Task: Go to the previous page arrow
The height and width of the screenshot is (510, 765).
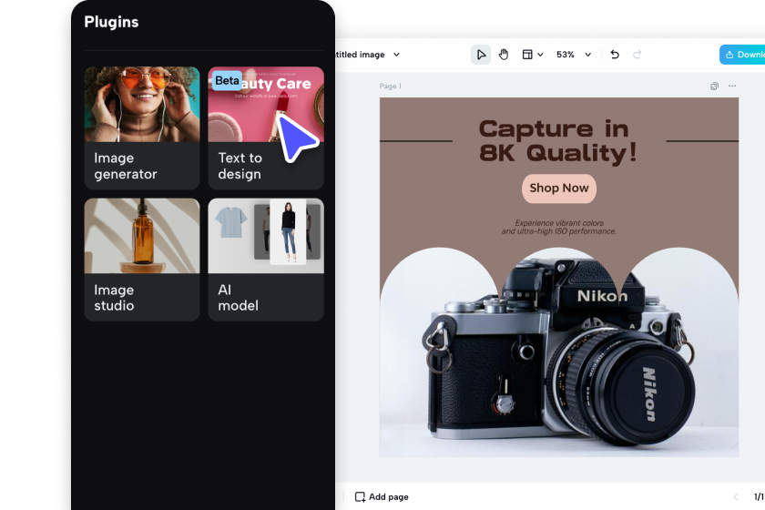Action: 736,497
